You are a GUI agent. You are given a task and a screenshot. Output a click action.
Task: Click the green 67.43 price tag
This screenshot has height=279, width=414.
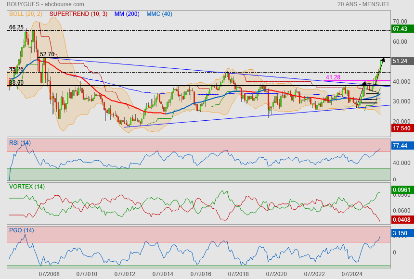tap(400, 29)
